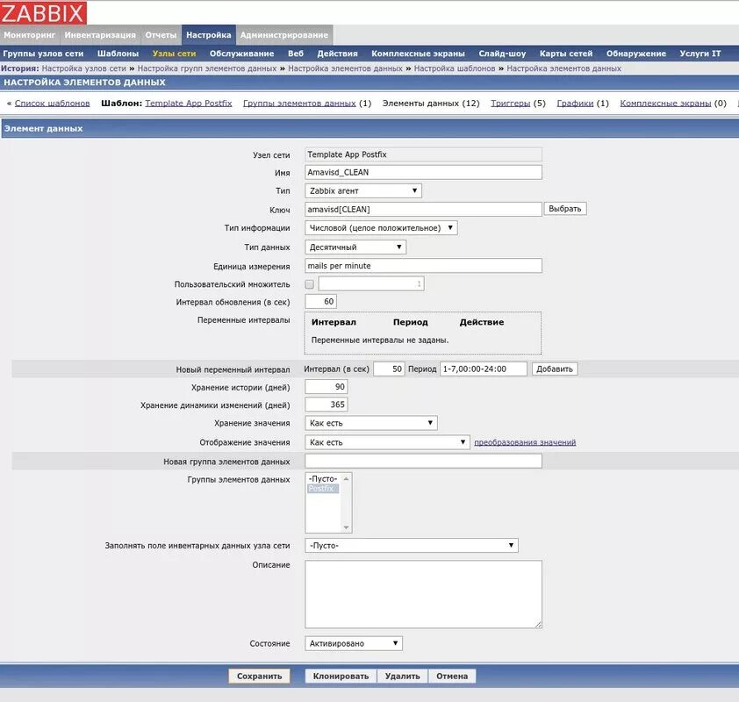Open the Графики (1) link
This screenshot has width=739, height=702.
575,104
